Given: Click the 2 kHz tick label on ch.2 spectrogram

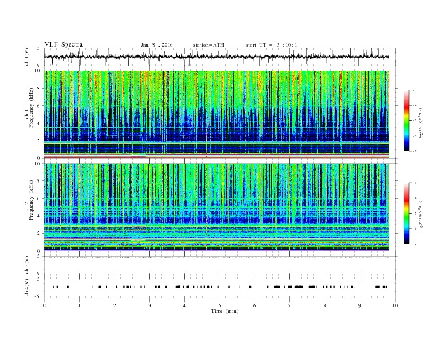Looking at the screenshot, I should [39, 233].
